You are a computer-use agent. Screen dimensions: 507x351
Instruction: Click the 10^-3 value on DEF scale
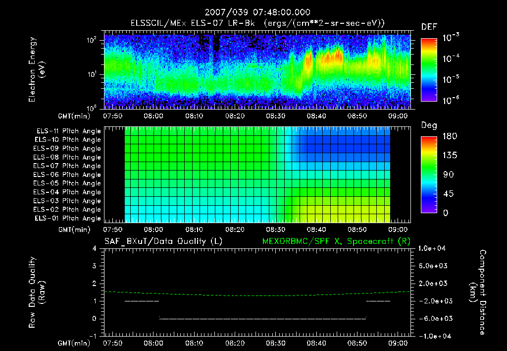click(x=451, y=38)
